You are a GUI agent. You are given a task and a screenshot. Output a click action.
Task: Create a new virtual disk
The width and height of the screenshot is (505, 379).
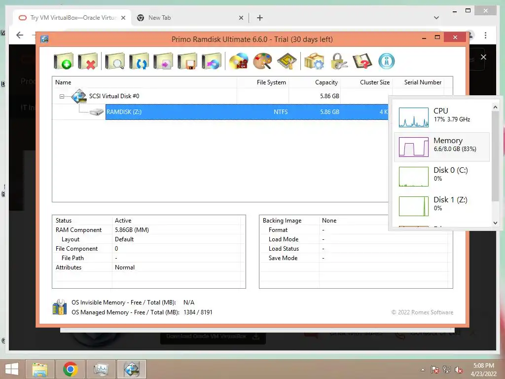click(64, 61)
